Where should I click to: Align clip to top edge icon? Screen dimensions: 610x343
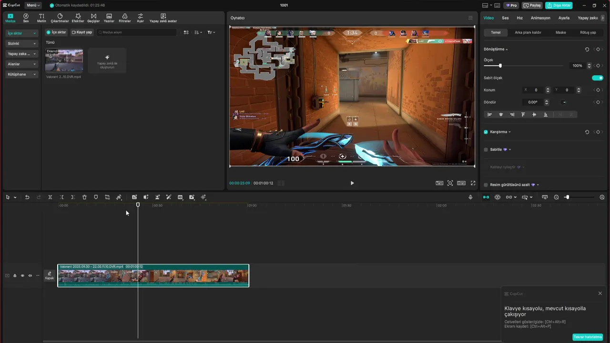tap(523, 114)
